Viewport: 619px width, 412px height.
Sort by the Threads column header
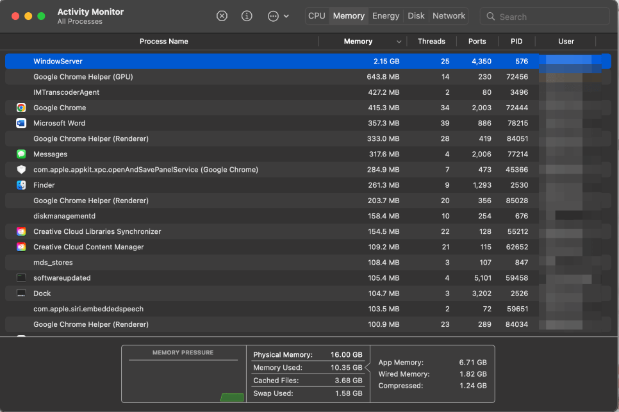(431, 41)
